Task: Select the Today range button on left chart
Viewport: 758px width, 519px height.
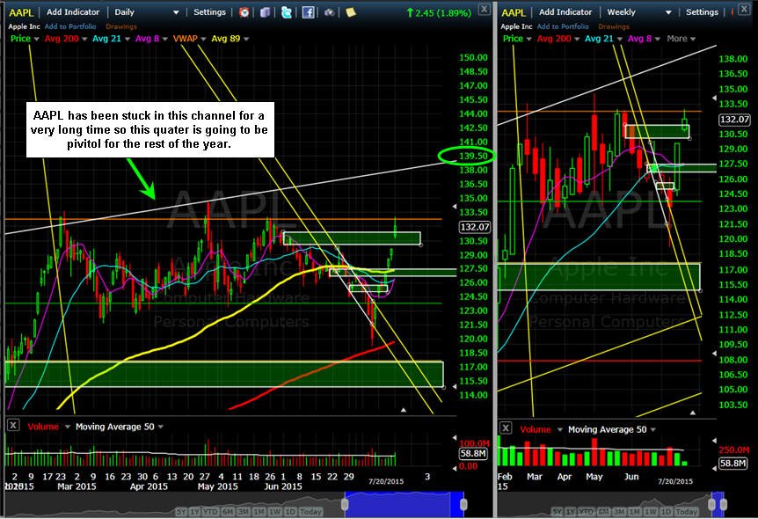Action: click(x=310, y=511)
